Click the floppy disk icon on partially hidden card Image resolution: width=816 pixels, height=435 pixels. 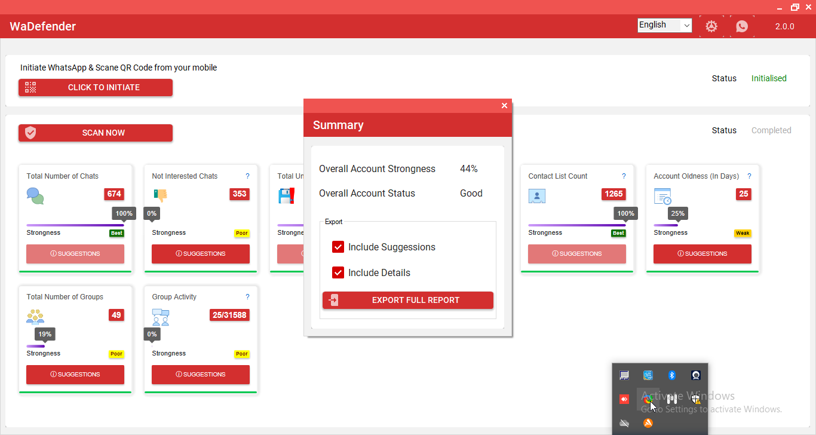tap(287, 196)
